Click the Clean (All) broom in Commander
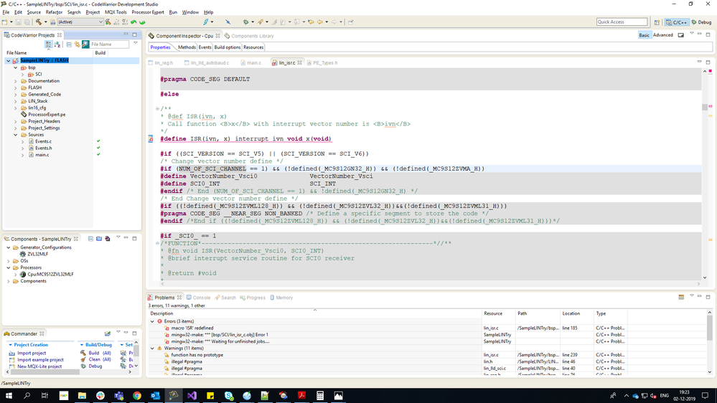Screen dimensions: 717x403 pyautogui.click(x=83, y=359)
